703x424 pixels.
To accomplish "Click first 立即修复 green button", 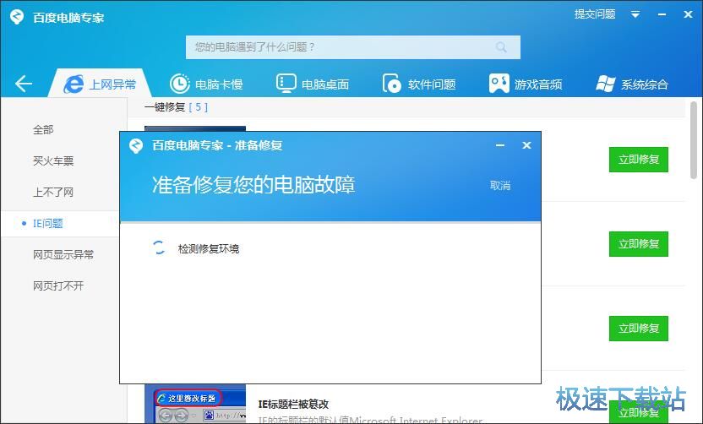I will coord(639,160).
